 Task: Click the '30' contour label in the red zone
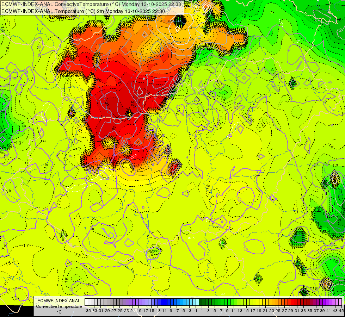pyautogui.click(x=120, y=82)
